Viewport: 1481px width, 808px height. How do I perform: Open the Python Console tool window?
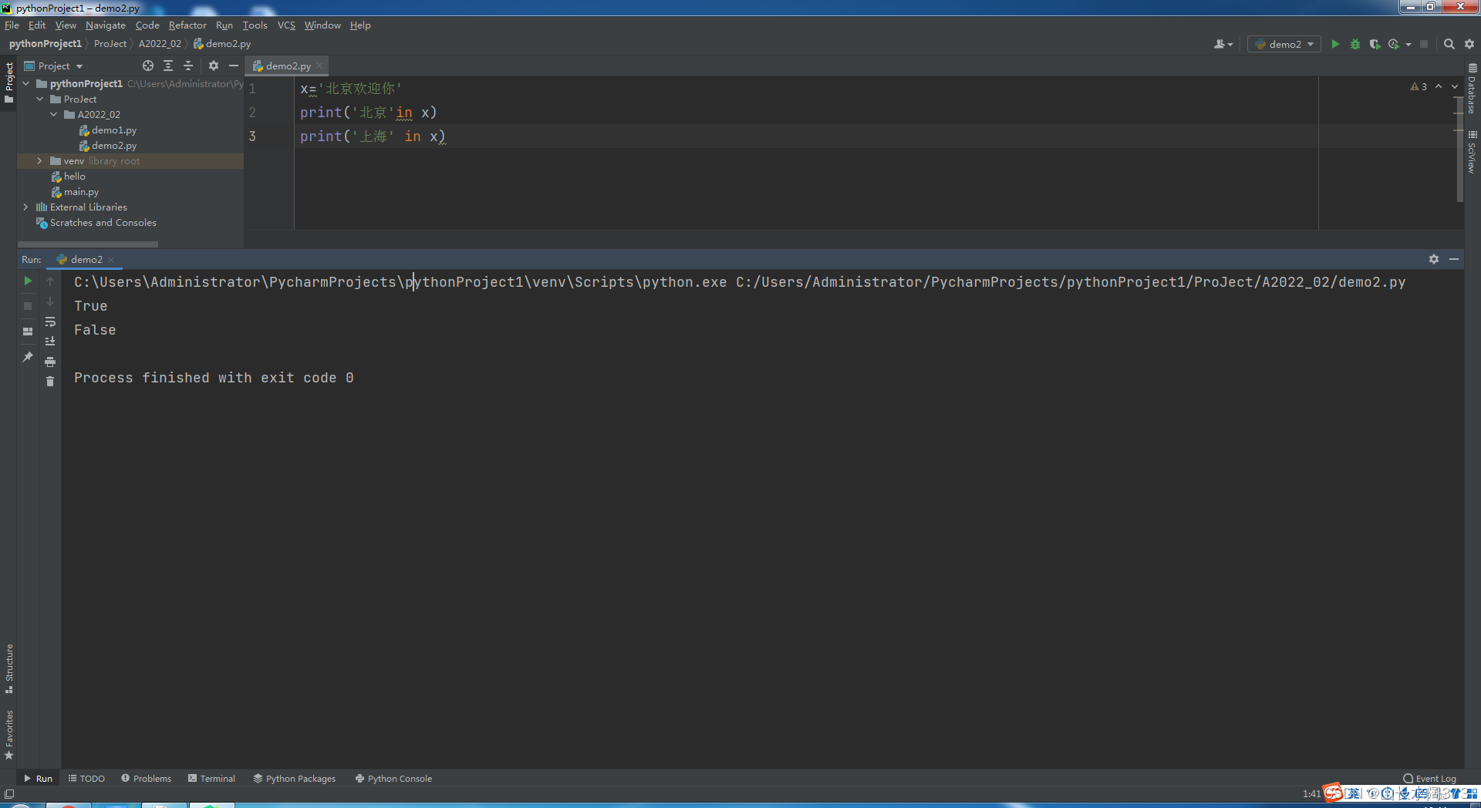[x=393, y=779]
